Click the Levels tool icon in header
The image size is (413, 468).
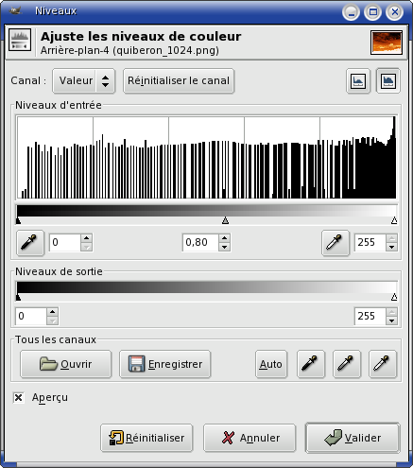click(20, 40)
